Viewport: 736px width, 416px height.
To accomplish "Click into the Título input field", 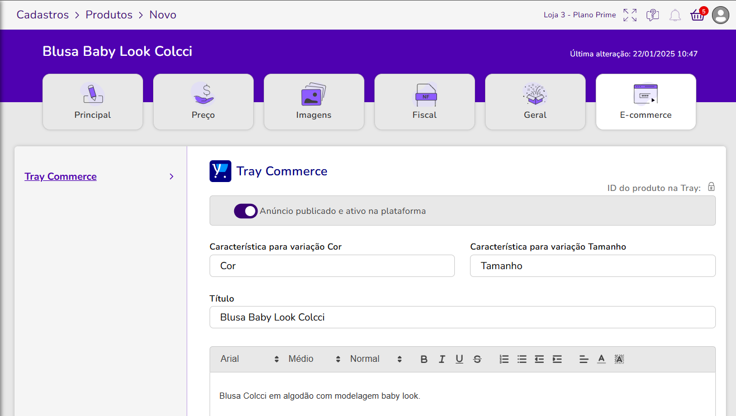I will click(463, 317).
